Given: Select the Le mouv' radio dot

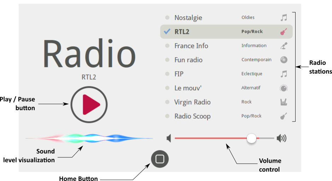Looking at the screenshot, I should point(167,88).
